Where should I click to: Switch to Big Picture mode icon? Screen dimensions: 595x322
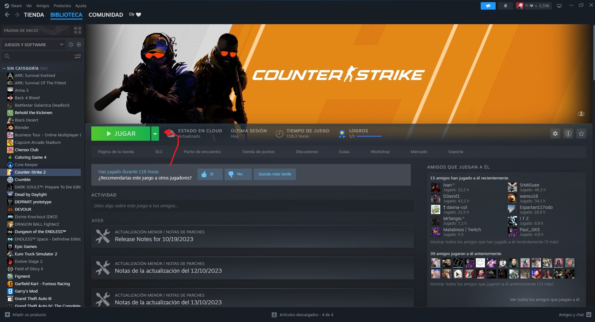pyautogui.click(x=559, y=6)
